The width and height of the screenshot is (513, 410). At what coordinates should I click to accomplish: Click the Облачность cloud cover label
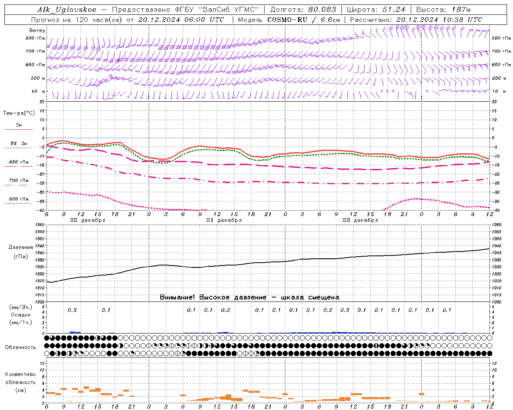pyautogui.click(x=20, y=348)
